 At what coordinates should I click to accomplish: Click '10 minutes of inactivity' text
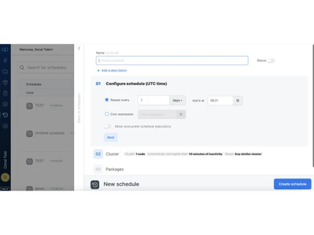[x=205, y=154]
